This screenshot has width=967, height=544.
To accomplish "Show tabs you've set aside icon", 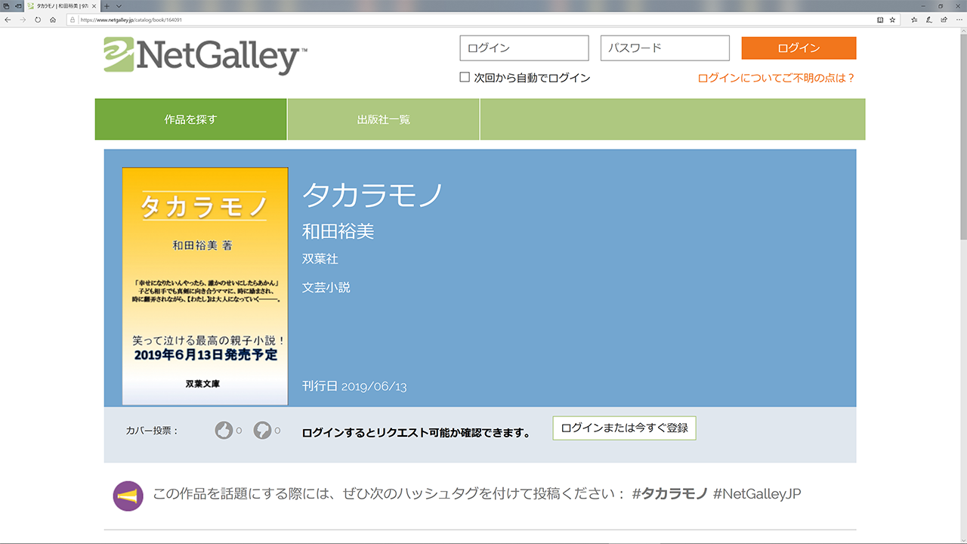I will coord(6,6).
